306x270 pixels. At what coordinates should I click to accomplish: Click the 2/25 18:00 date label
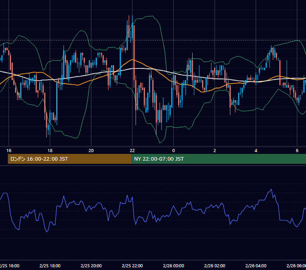tap(50, 265)
